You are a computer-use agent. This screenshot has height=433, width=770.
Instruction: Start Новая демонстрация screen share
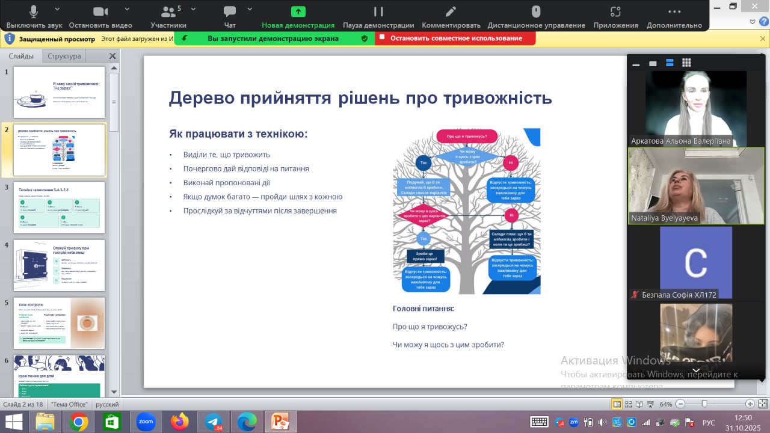[298, 12]
